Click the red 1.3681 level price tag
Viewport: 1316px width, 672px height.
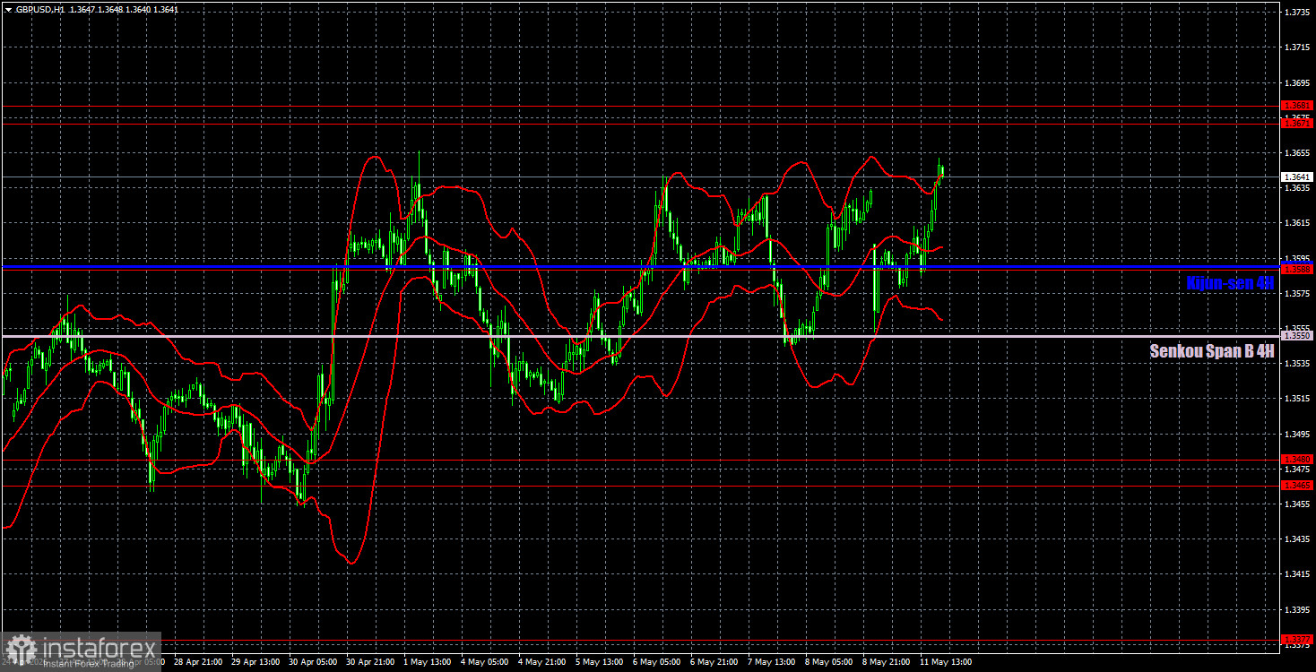(x=1296, y=106)
